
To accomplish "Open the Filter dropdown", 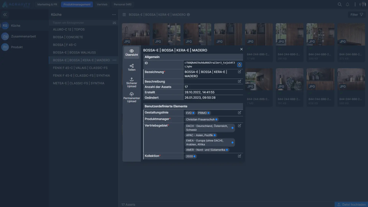I will click(356, 14).
